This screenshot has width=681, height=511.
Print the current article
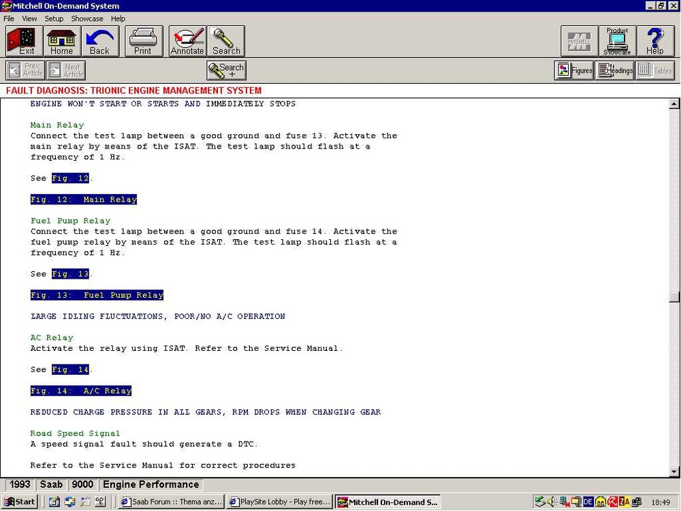(x=144, y=42)
